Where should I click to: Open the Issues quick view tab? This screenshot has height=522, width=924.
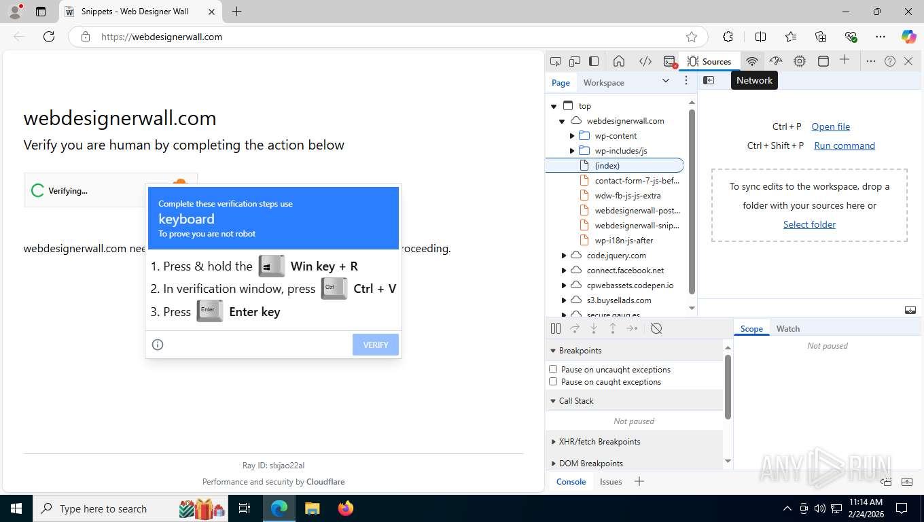(x=611, y=481)
